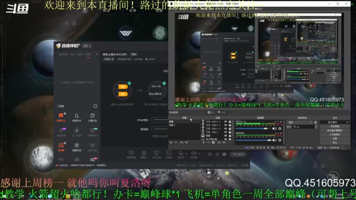The image size is (356, 200).
Task: Enable 工作室模式 in OBS controls
Action: pos(335,135)
